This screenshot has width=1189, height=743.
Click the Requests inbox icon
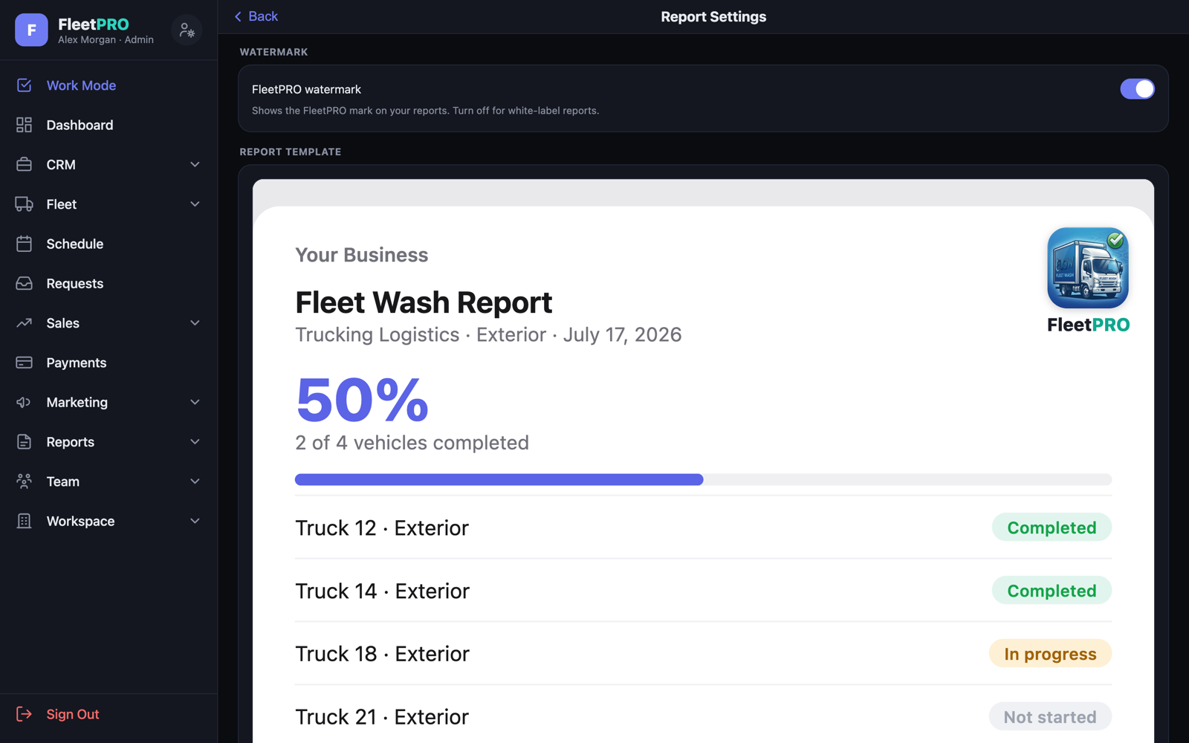pos(24,283)
